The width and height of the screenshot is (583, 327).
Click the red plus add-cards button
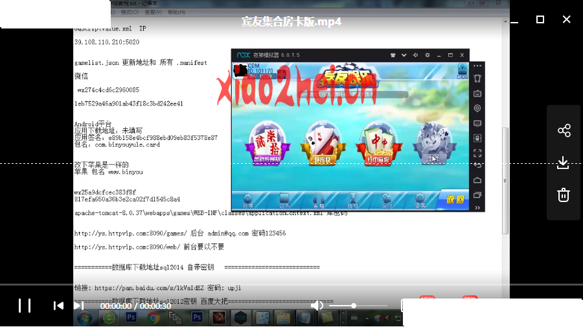click(282, 74)
